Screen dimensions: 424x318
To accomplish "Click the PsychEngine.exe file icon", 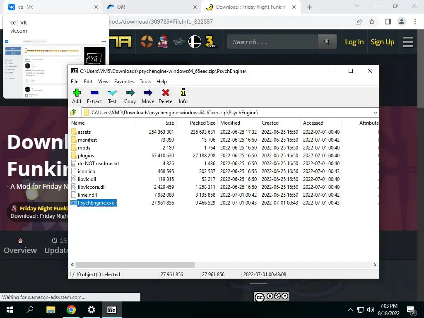I will click(74, 202).
